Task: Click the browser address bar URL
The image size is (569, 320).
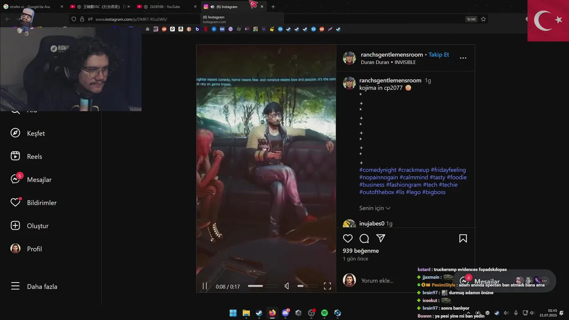Action: pos(131,19)
